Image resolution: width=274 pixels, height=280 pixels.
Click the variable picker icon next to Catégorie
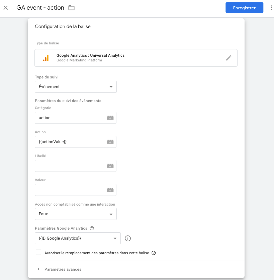[x=110, y=118]
